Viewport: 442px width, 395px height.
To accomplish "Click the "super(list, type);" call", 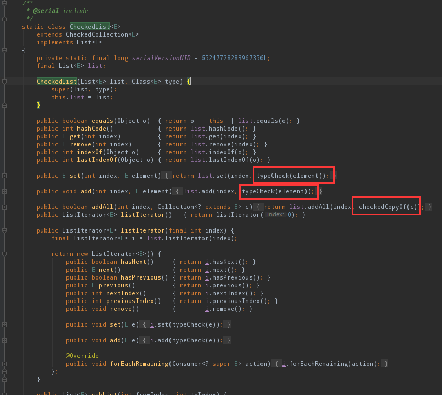I will point(84,89).
